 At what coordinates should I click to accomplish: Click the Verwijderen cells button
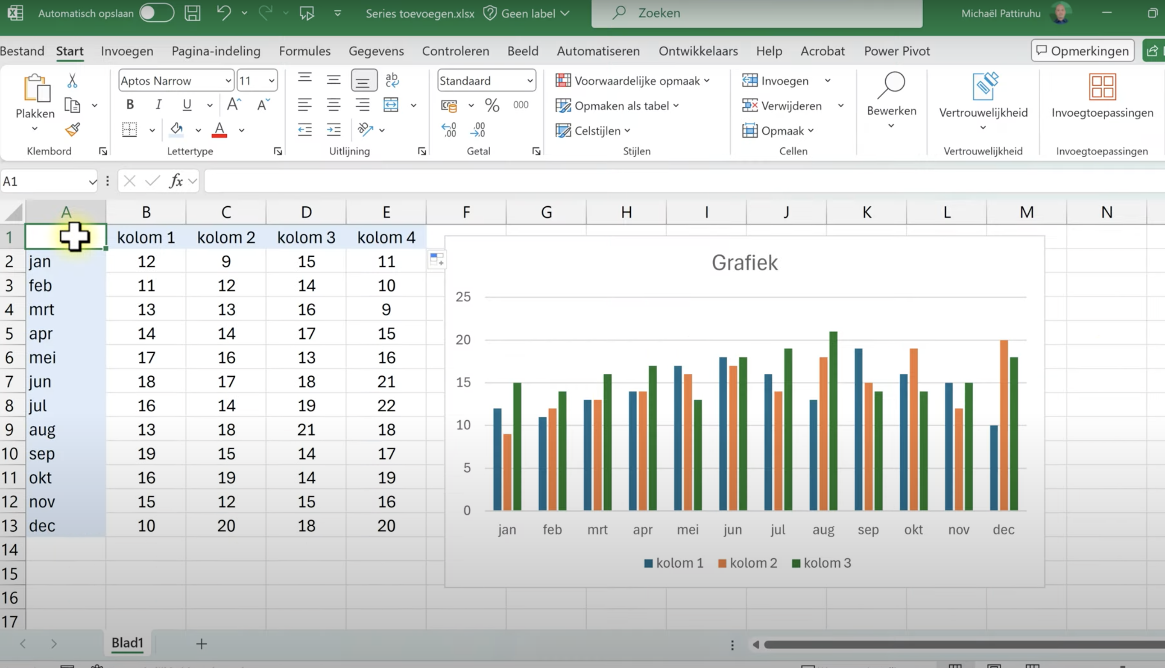(782, 105)
